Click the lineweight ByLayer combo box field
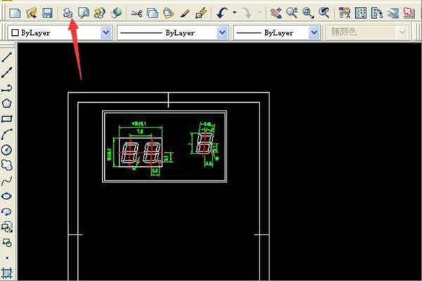The image size is (422, 281). pyautogui.click(x=276, y=32)
